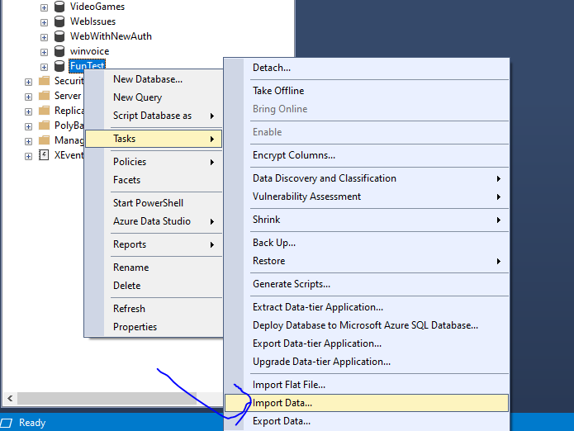This screenshot has height=431, width=574.
Task: Click the horizontal scrollbar left arrow
Action: pyautogui.click(x=10, y=398)
